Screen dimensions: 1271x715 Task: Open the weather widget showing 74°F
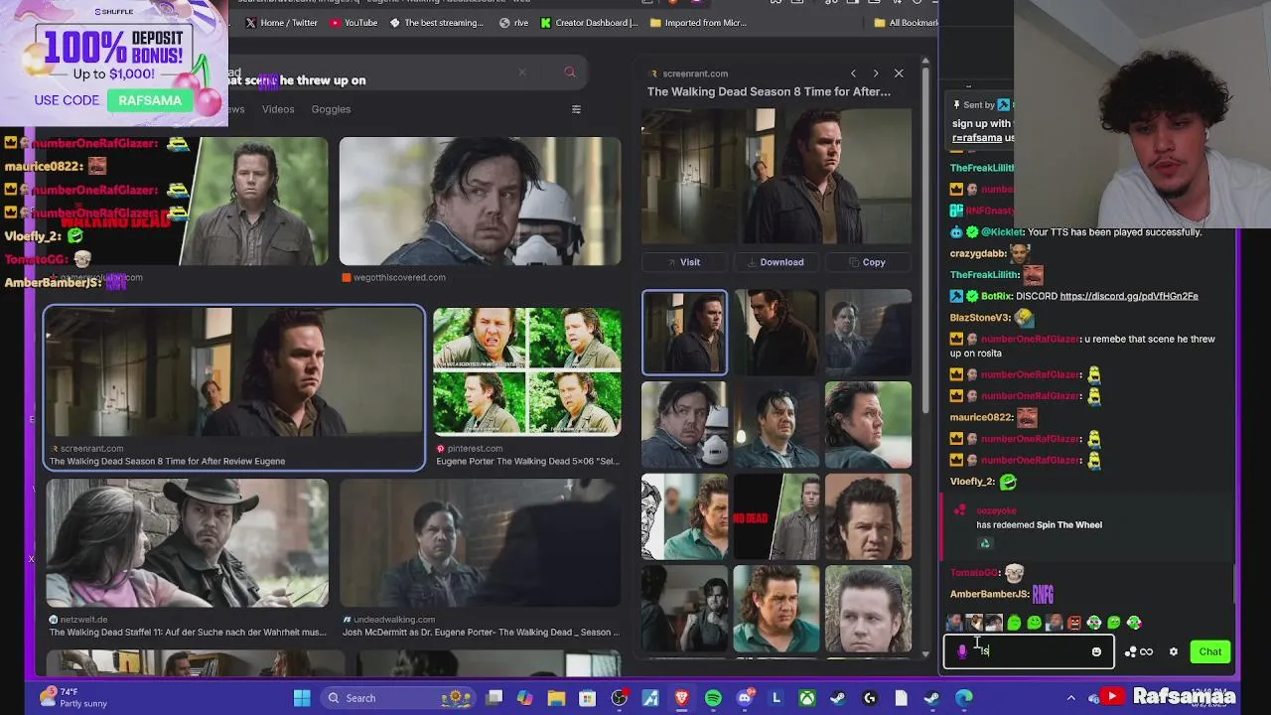coord(74,697)
